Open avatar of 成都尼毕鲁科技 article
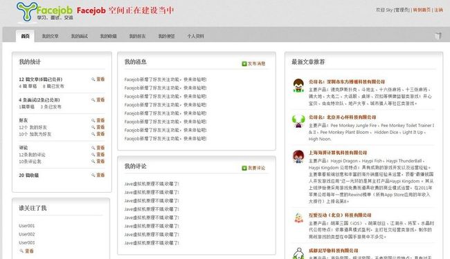This screenshot has height=259, width=450. (298, 253)
